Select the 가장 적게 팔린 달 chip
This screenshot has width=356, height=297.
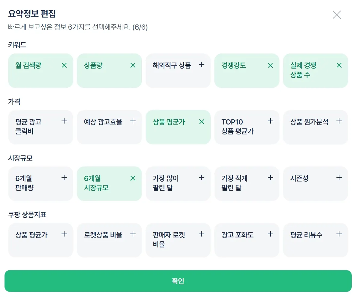pyautogui.click(x=247, y=183)
